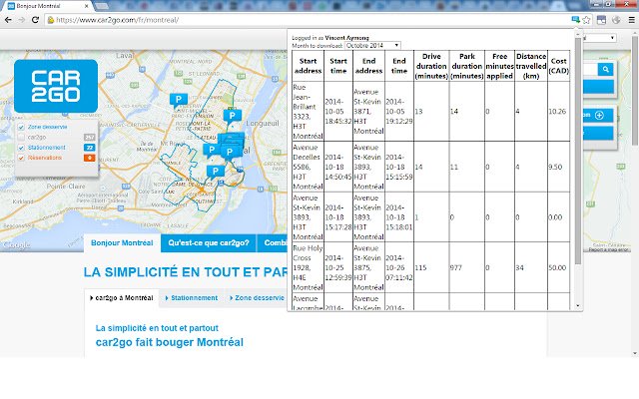Click the main page scrollbar down arrow
Image resolution: width=639 pixels, height=399 pixels.
coord(635,354)
